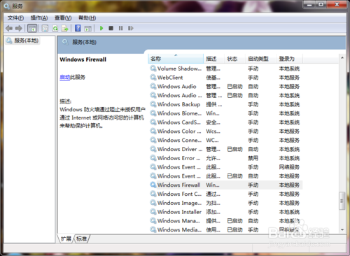The height and width of the screenshot is (256, 350).
Task: Open the Properties toolbar icon
Action: coord(45,29)
